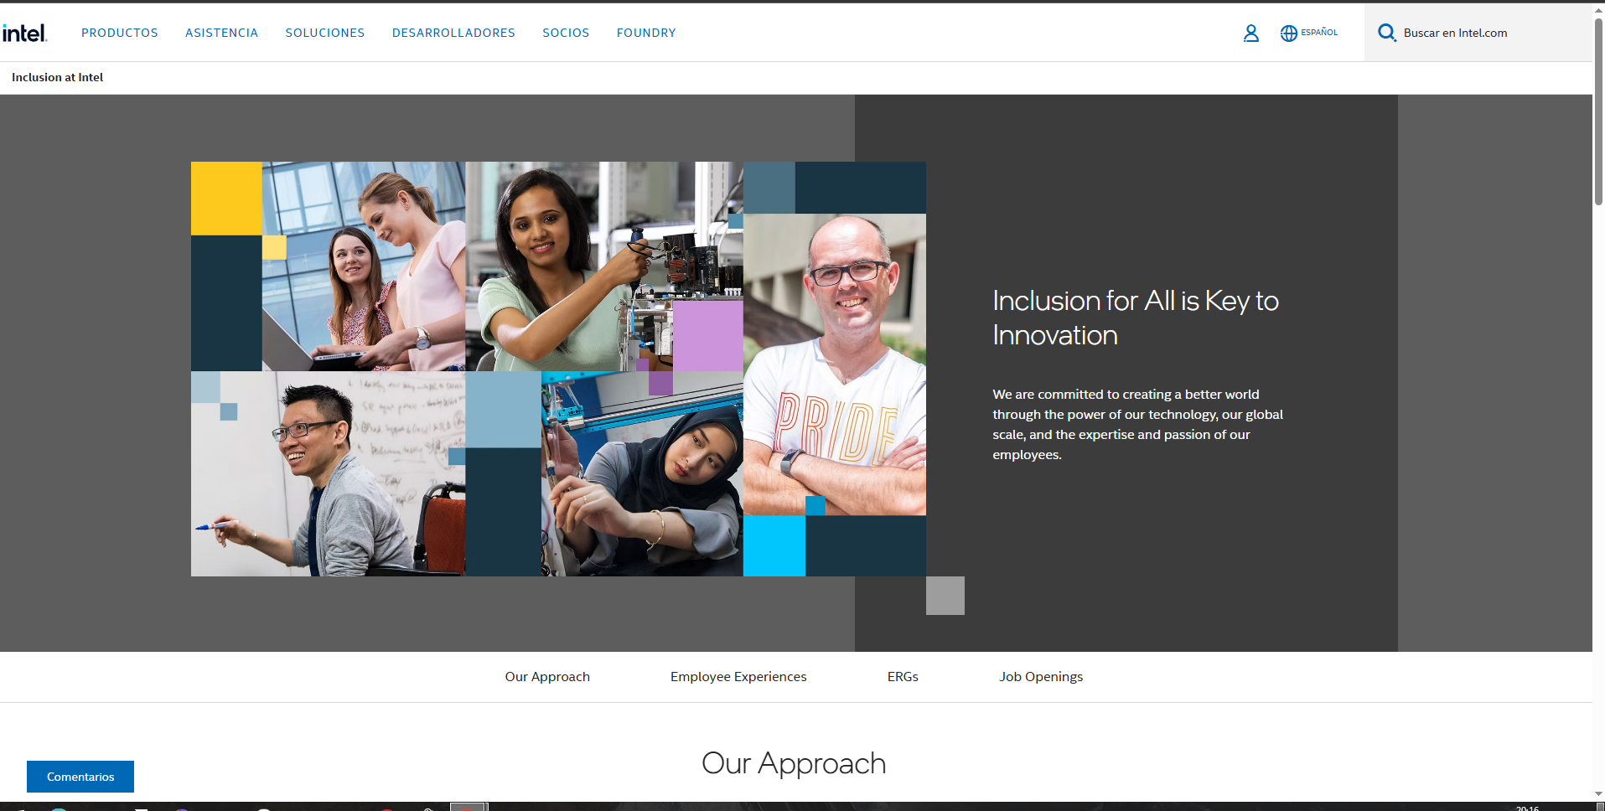The height and width of the screenshot is (811, 1605).
Task: Jump to Our Approach section tab
Action: [x=547, y=677]
